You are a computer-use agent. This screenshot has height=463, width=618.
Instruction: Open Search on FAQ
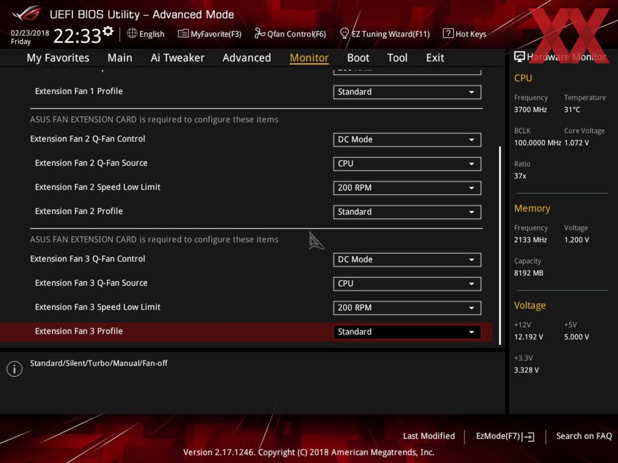[584, 436]
